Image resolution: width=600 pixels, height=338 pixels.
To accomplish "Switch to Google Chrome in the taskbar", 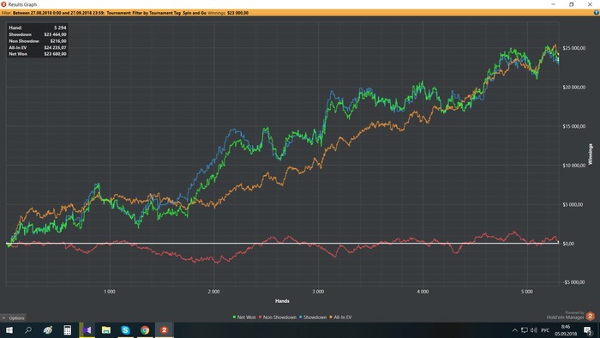I will tap(145, 330).
